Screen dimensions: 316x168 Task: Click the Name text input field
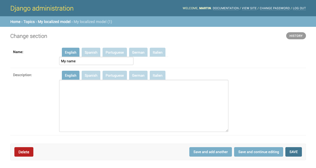pos(96,61)
